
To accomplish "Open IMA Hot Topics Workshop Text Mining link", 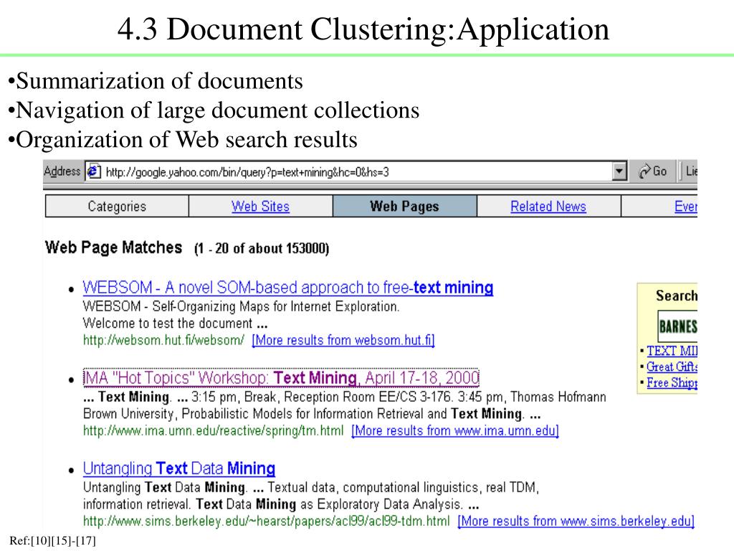I will tap(281, 377).
